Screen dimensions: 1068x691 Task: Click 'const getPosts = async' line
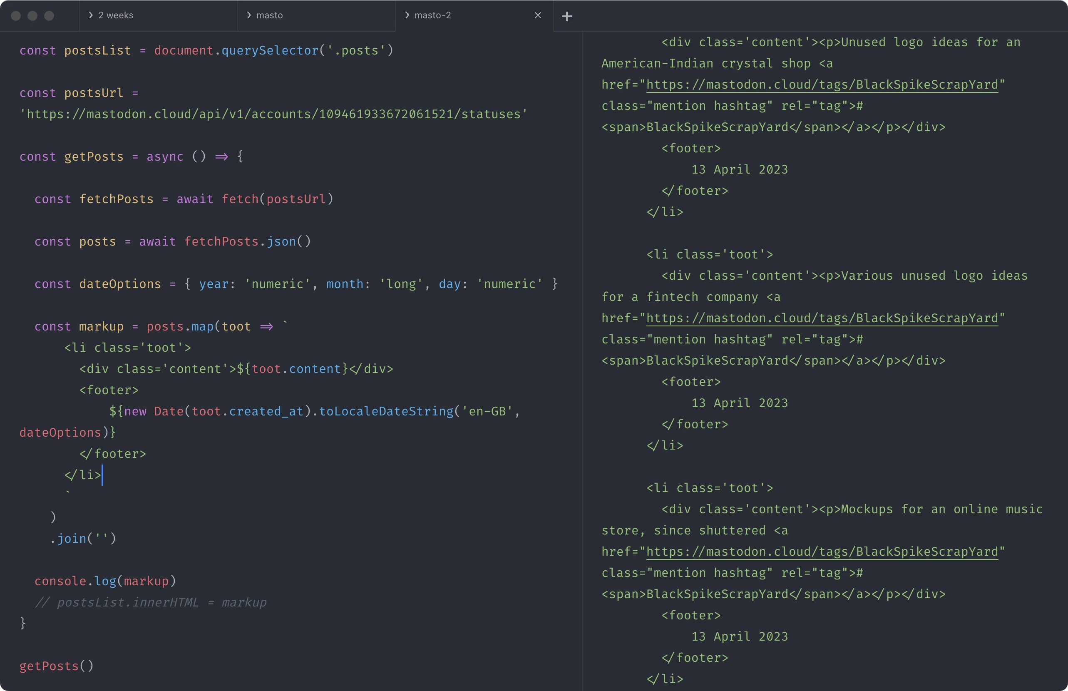[x=132, y=157]
